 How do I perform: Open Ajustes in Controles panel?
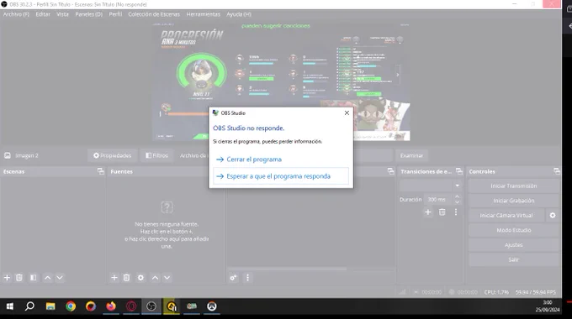point(514,245)
